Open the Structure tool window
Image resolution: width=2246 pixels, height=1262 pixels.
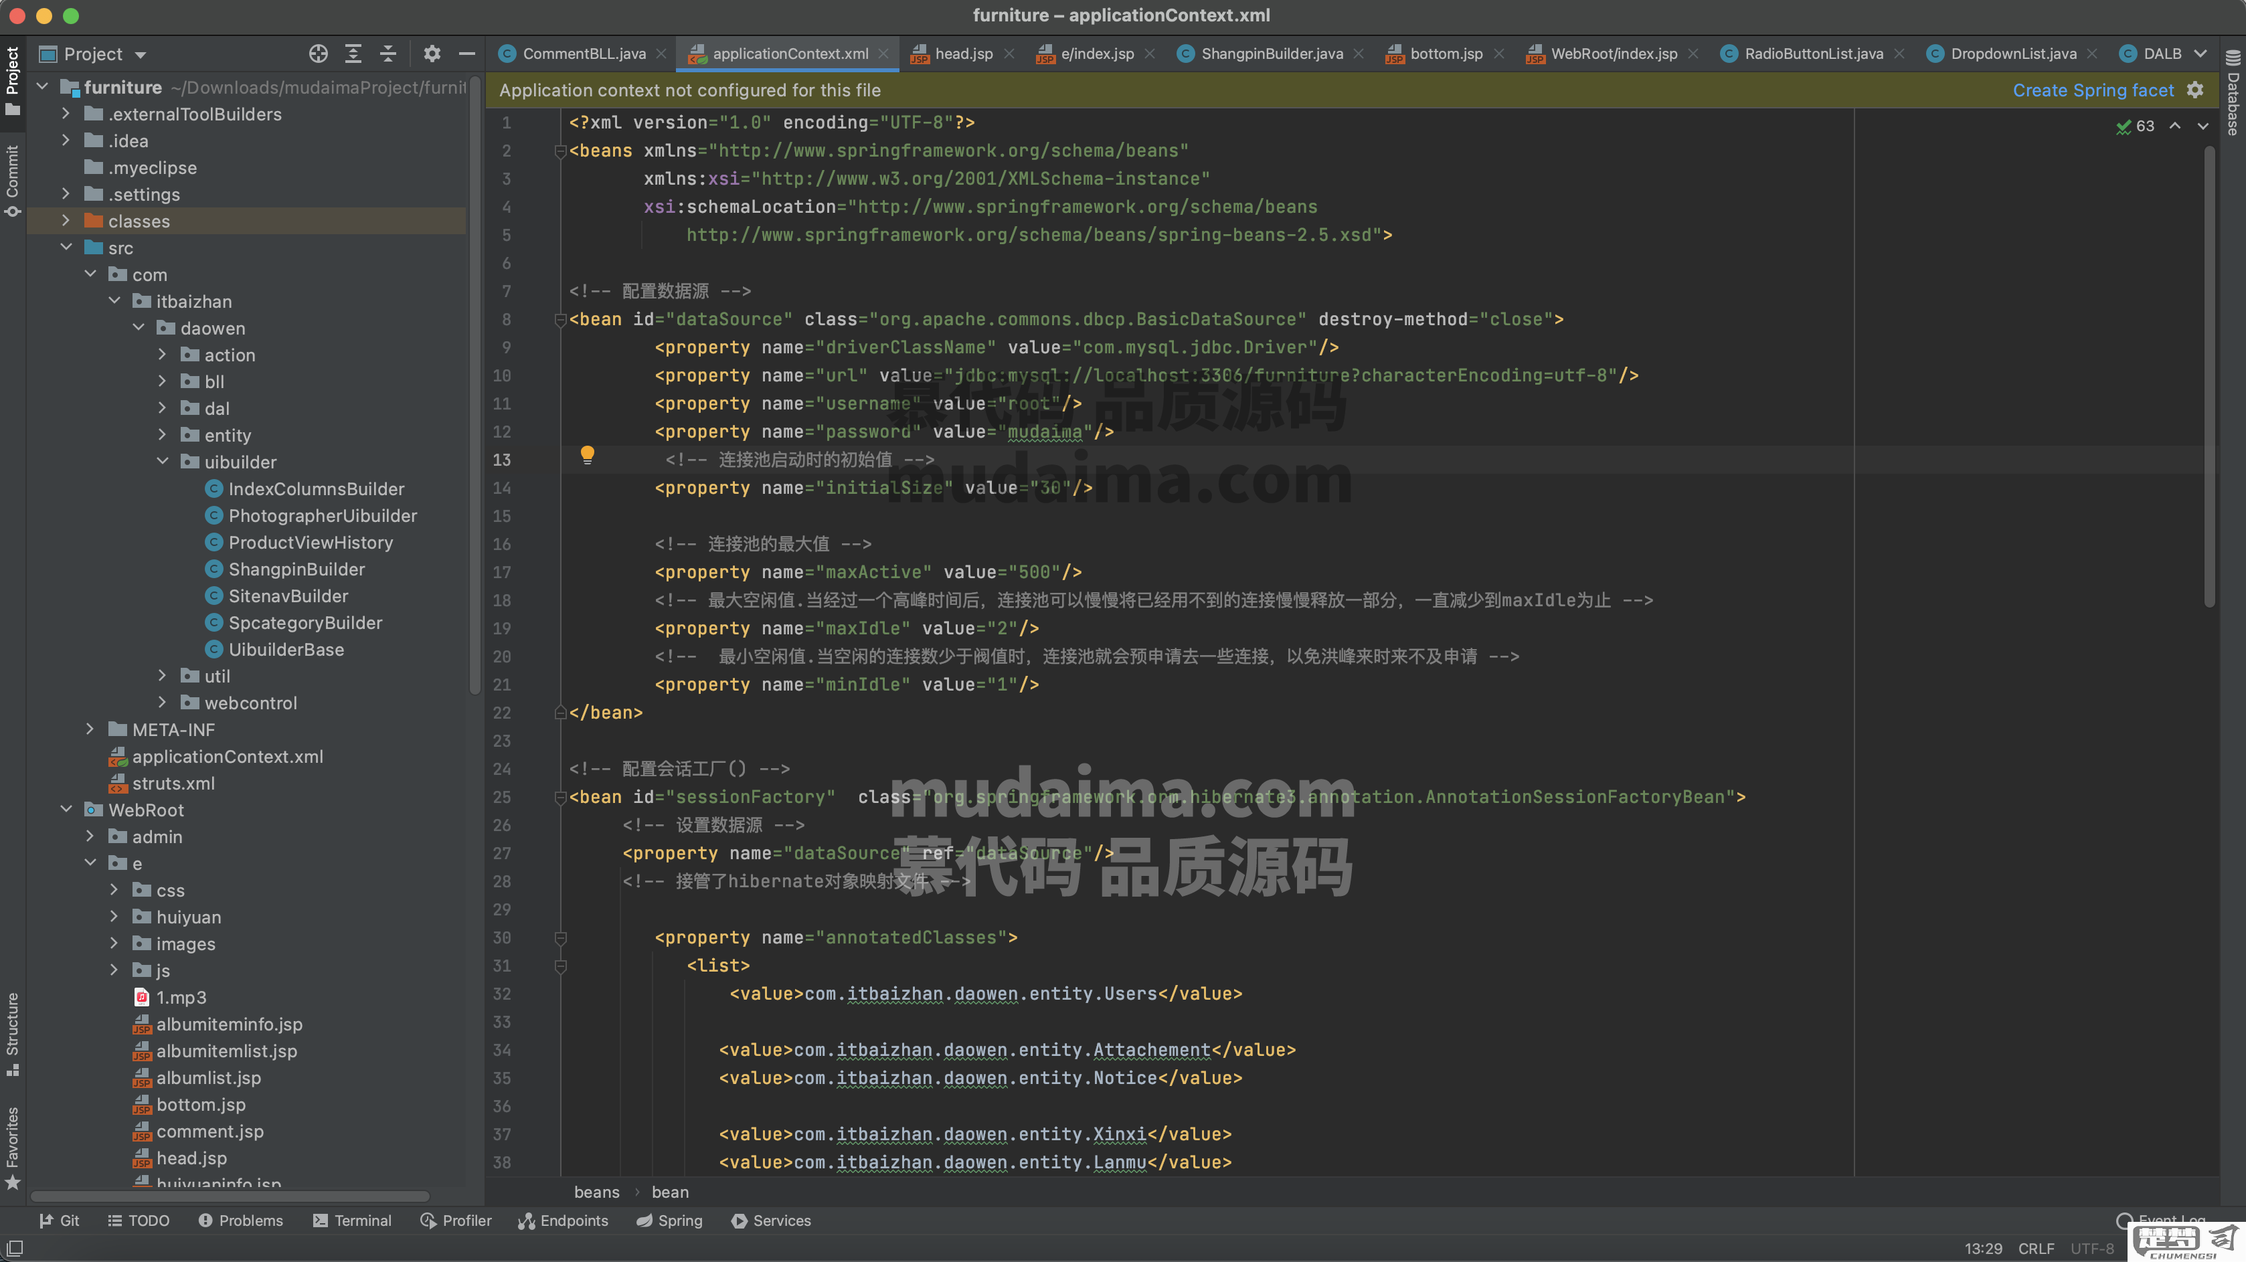(x=12, y=1034)
